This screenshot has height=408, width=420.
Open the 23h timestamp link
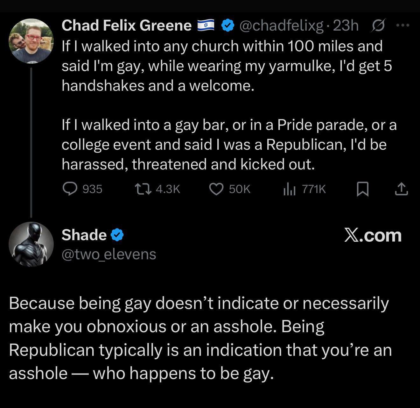(346, 25)
